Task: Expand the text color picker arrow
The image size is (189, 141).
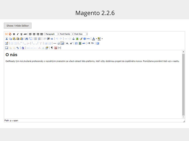Action: [x=96, y=39]
